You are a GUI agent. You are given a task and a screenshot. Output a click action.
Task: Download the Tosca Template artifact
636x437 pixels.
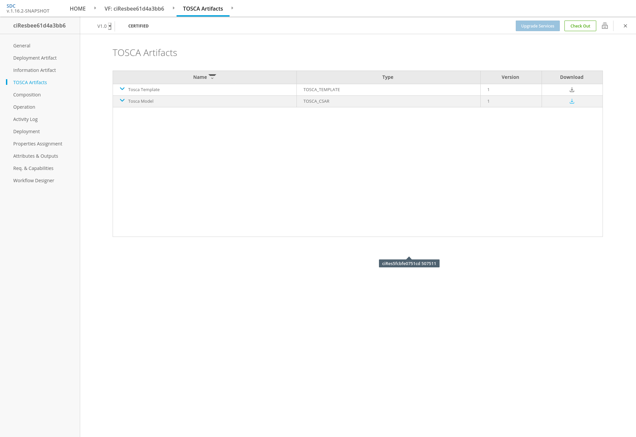coord(572,90)
